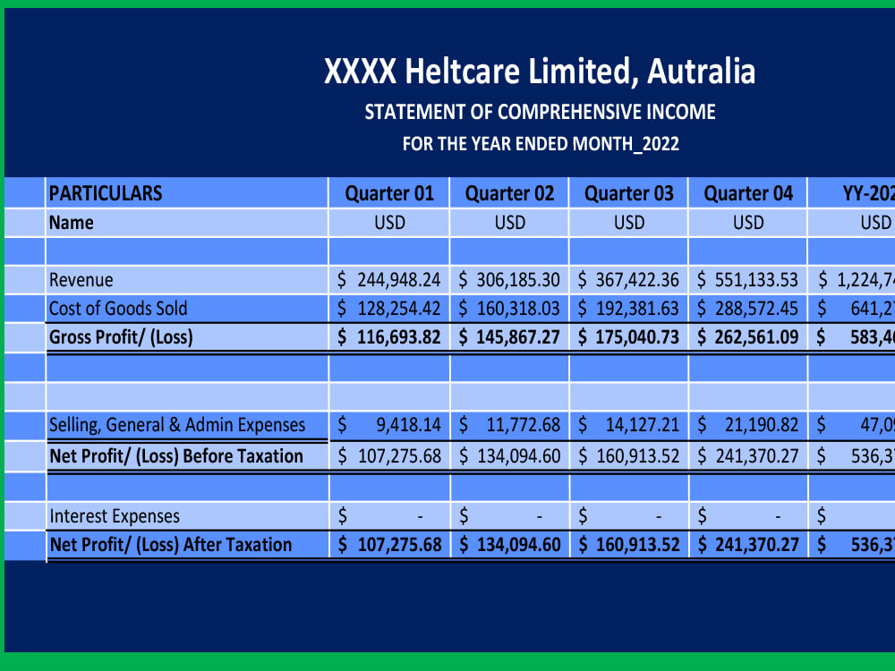Select USD cell under Quarter 01
This screenshot has height=671, width=895.
pos(389,223)
